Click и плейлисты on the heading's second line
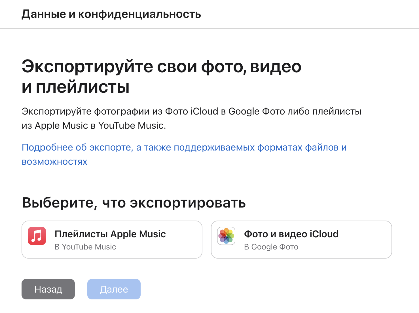This screenshot has height=313, width=419. click(x=75, y=87)
